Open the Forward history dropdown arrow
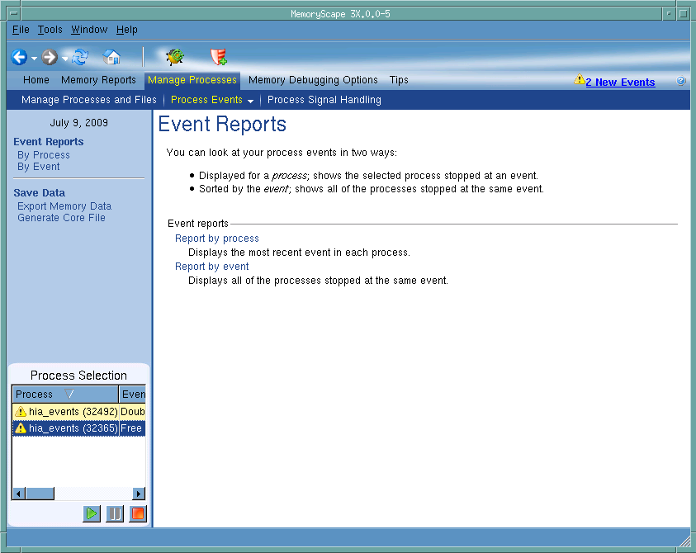The image size is (696, 553). tap(64, 59)
